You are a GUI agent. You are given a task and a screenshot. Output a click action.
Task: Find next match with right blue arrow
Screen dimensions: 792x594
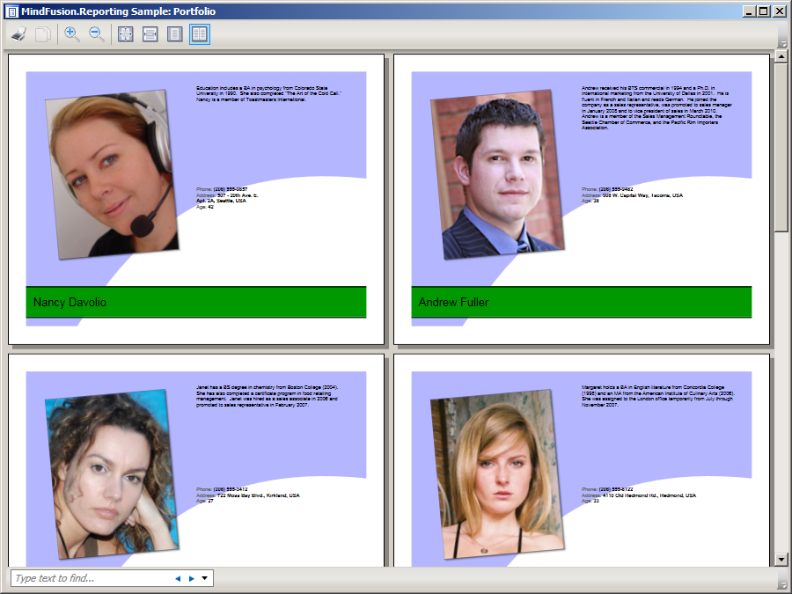coord(192,578)
